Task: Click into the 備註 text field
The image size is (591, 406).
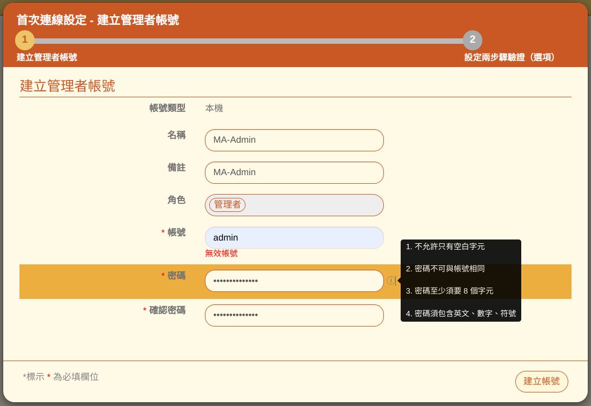Action: coord(294,172)
